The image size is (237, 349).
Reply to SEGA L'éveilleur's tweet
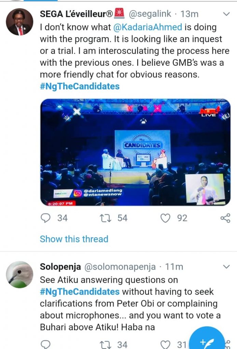tap(45, 218)
